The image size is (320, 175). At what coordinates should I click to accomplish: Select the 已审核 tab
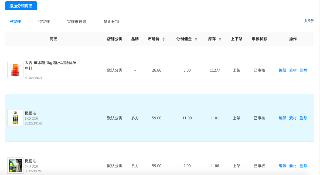pyautogui.click(x=15, y=22)
